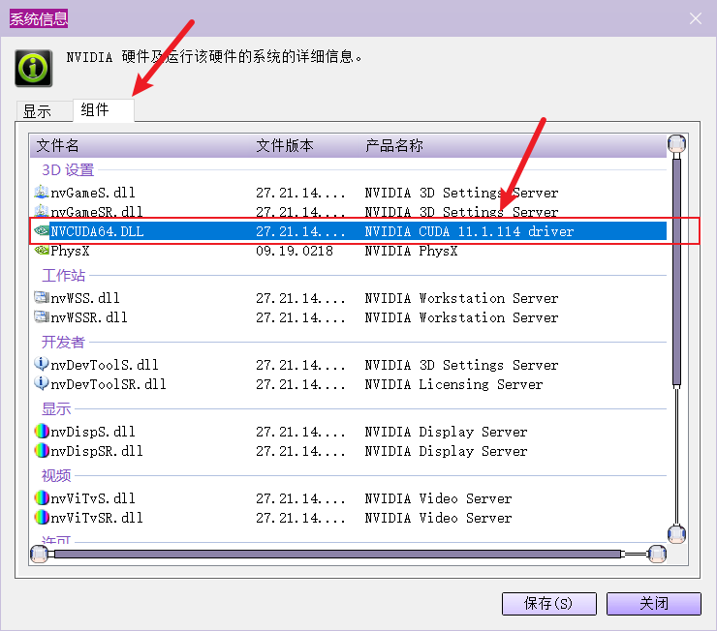Image resolution: width=717 pixels, height=631 pixels.
Task: Click nvDevToolS.dll 3D Settings Server text
Action: point(461,365)
